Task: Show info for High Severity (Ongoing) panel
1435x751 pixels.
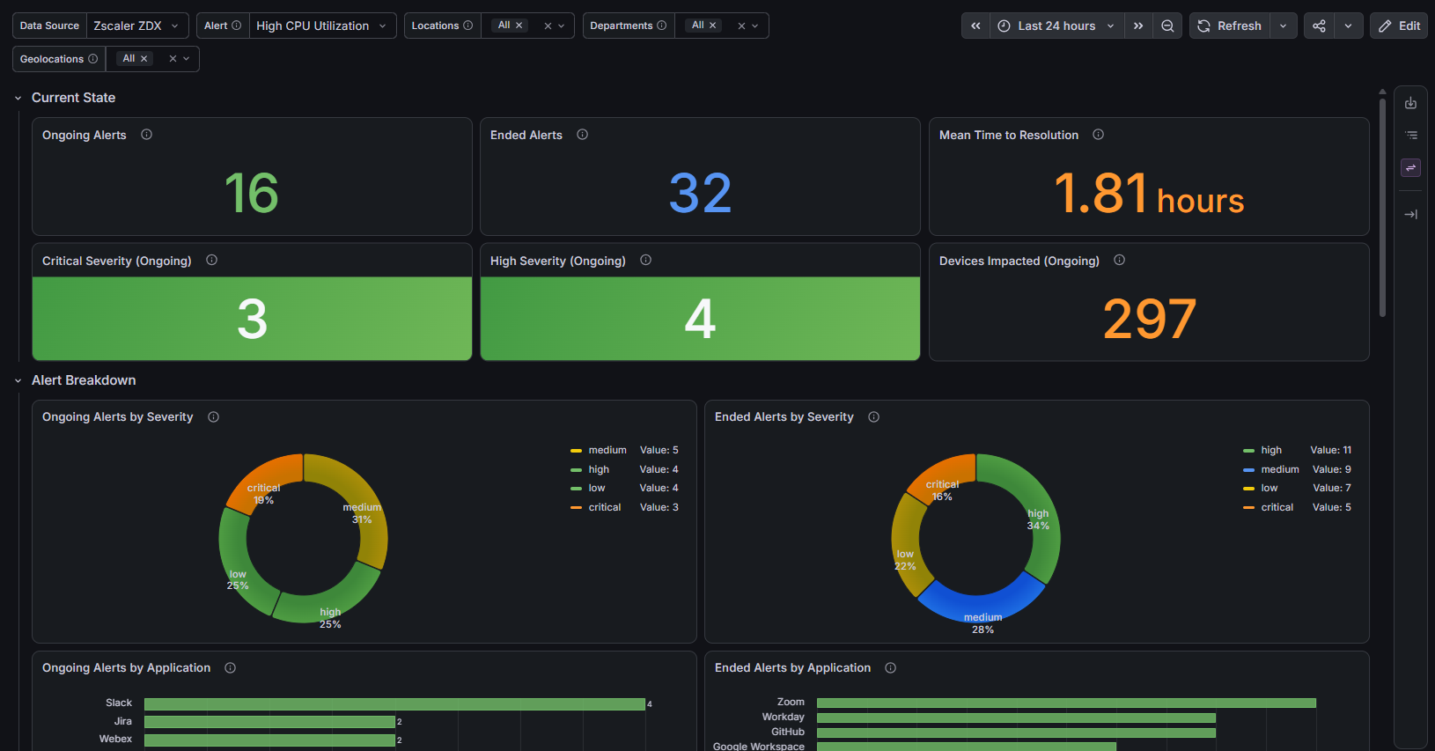Action: 646,260
